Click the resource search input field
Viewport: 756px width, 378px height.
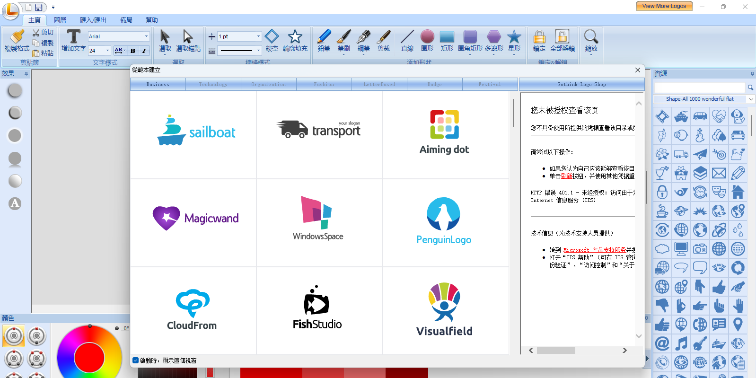[x=700, y=88]
